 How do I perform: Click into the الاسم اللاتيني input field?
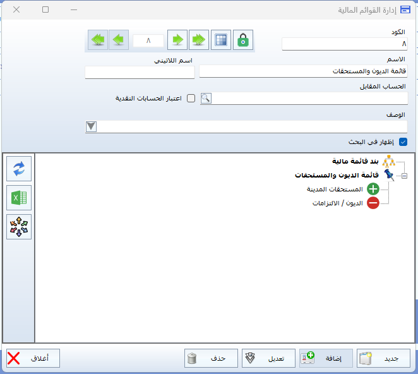[140, 72]
